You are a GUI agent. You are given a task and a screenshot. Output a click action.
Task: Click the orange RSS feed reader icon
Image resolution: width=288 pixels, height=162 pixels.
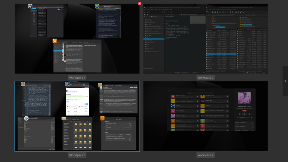(x=55, y=41)
